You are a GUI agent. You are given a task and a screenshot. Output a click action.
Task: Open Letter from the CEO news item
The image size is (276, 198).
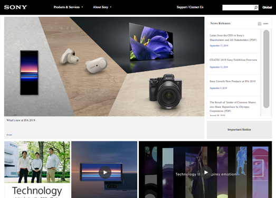233,37
